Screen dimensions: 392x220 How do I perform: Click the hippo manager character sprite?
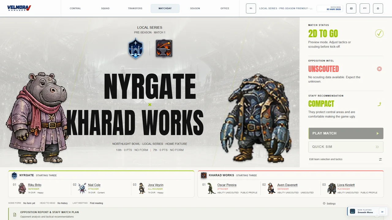[x=38, y=118]
